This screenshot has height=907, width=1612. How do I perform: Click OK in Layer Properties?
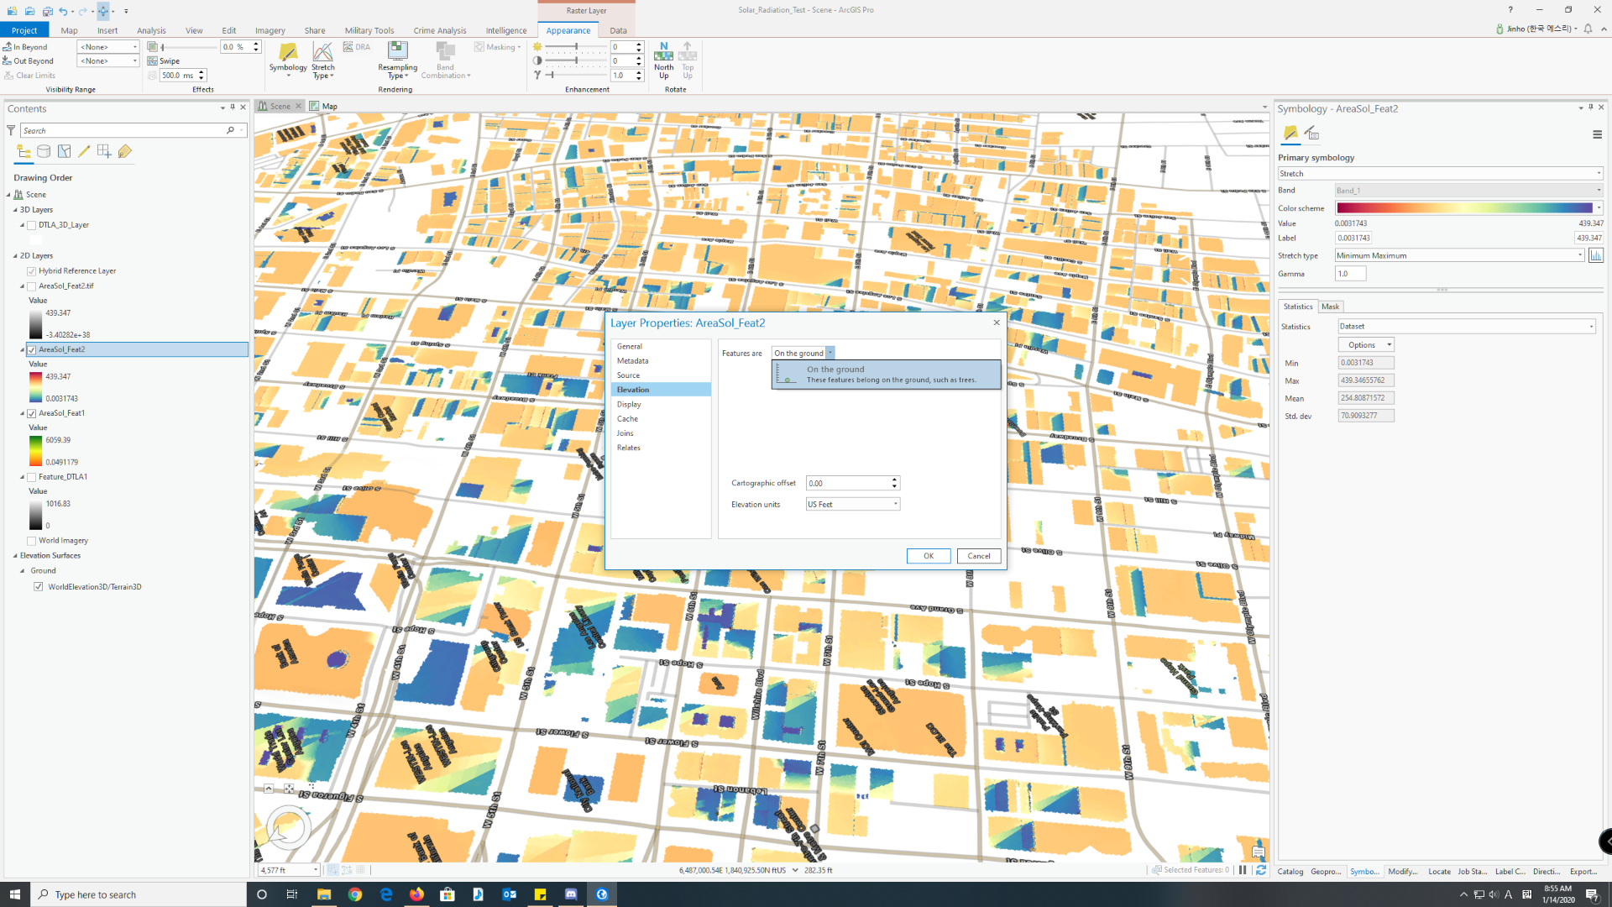[x=929, y=556]
